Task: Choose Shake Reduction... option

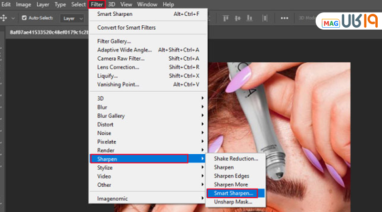Action: tap(236, 159)
